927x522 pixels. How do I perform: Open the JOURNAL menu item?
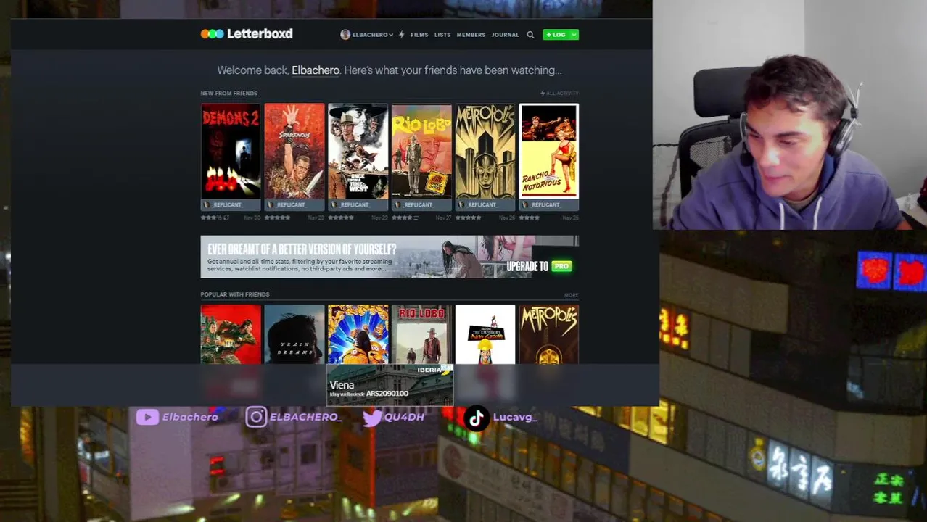pyautogui.click(x=505, y=35)
